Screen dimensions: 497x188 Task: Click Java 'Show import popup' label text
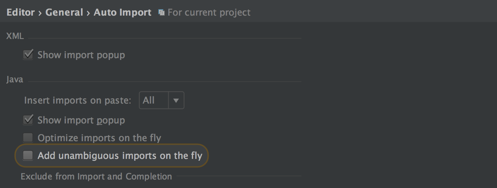[81, 120]
